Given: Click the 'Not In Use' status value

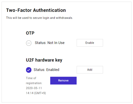Looking at the screenshot, I should pyautogui.click(x=56, y=43).
